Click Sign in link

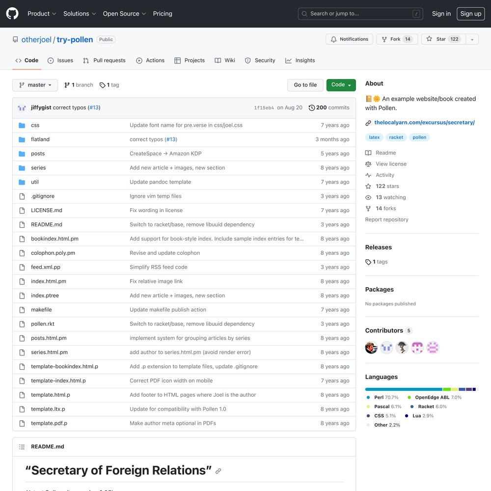(x=441, y=13)
